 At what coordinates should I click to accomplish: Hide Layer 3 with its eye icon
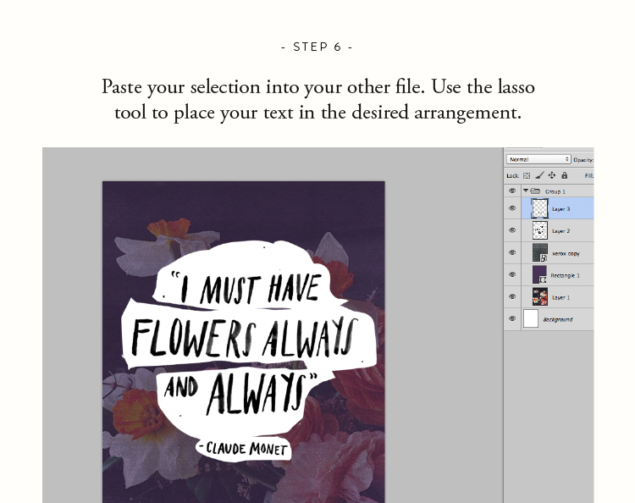512,208
